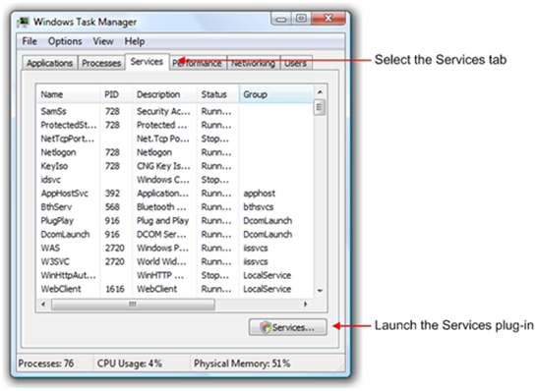The image size is (537, 391).
Task: Switch to the Performance tab
Action: click(198, 63)
